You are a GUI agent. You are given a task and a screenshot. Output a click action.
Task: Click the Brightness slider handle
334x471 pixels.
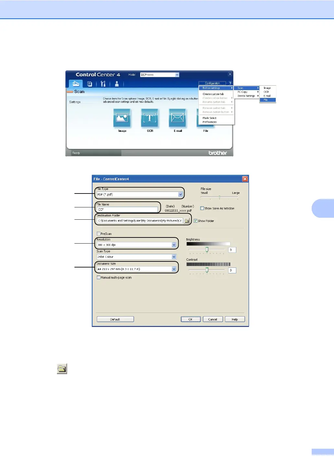point(207,250)
